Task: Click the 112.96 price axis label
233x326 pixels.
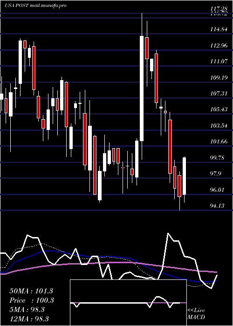Action: tap(219, 45)
